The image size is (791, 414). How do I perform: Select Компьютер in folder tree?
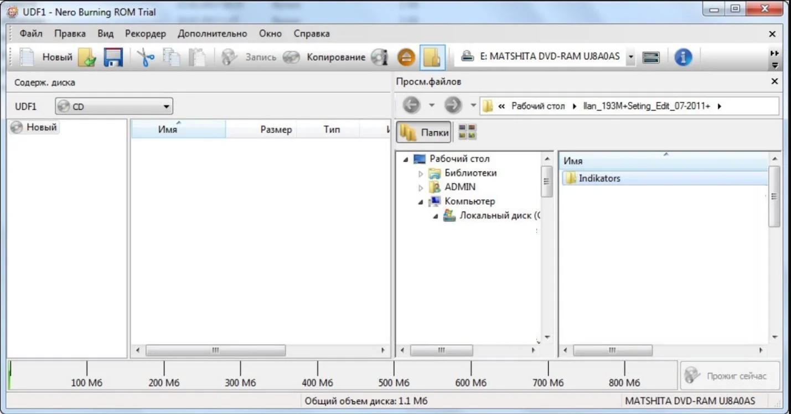coord(469,201)
